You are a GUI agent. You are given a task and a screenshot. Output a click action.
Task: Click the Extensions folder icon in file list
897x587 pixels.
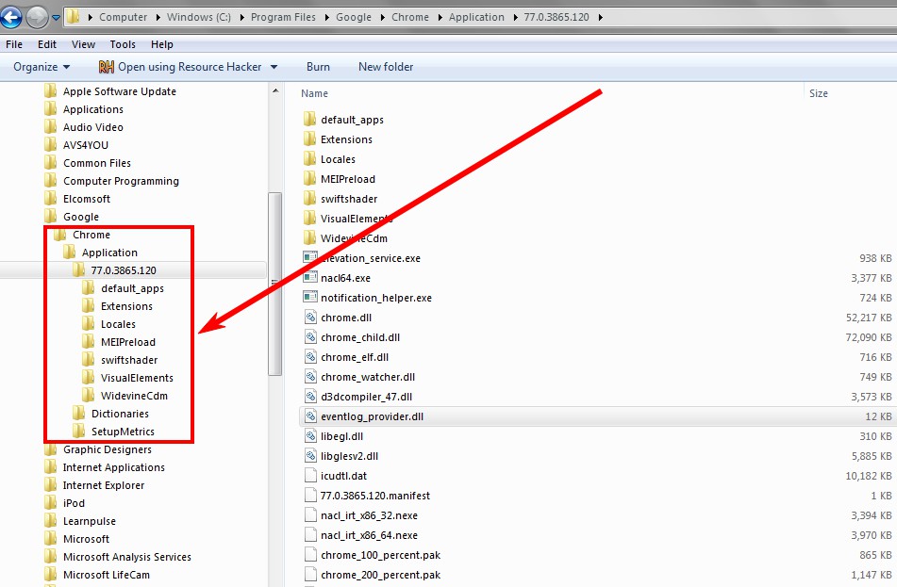coord(309,139)
